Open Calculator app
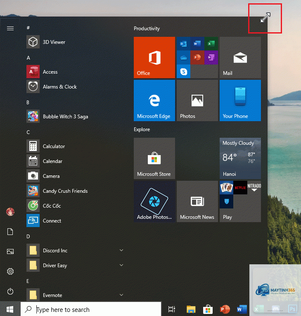Image resolution: width=301 pixels, height=316 pixels. 75,146
